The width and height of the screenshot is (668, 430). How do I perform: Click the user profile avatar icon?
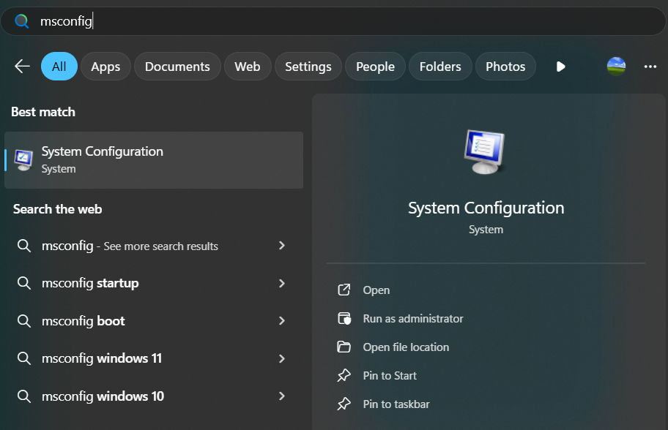(x=616, y=67)
